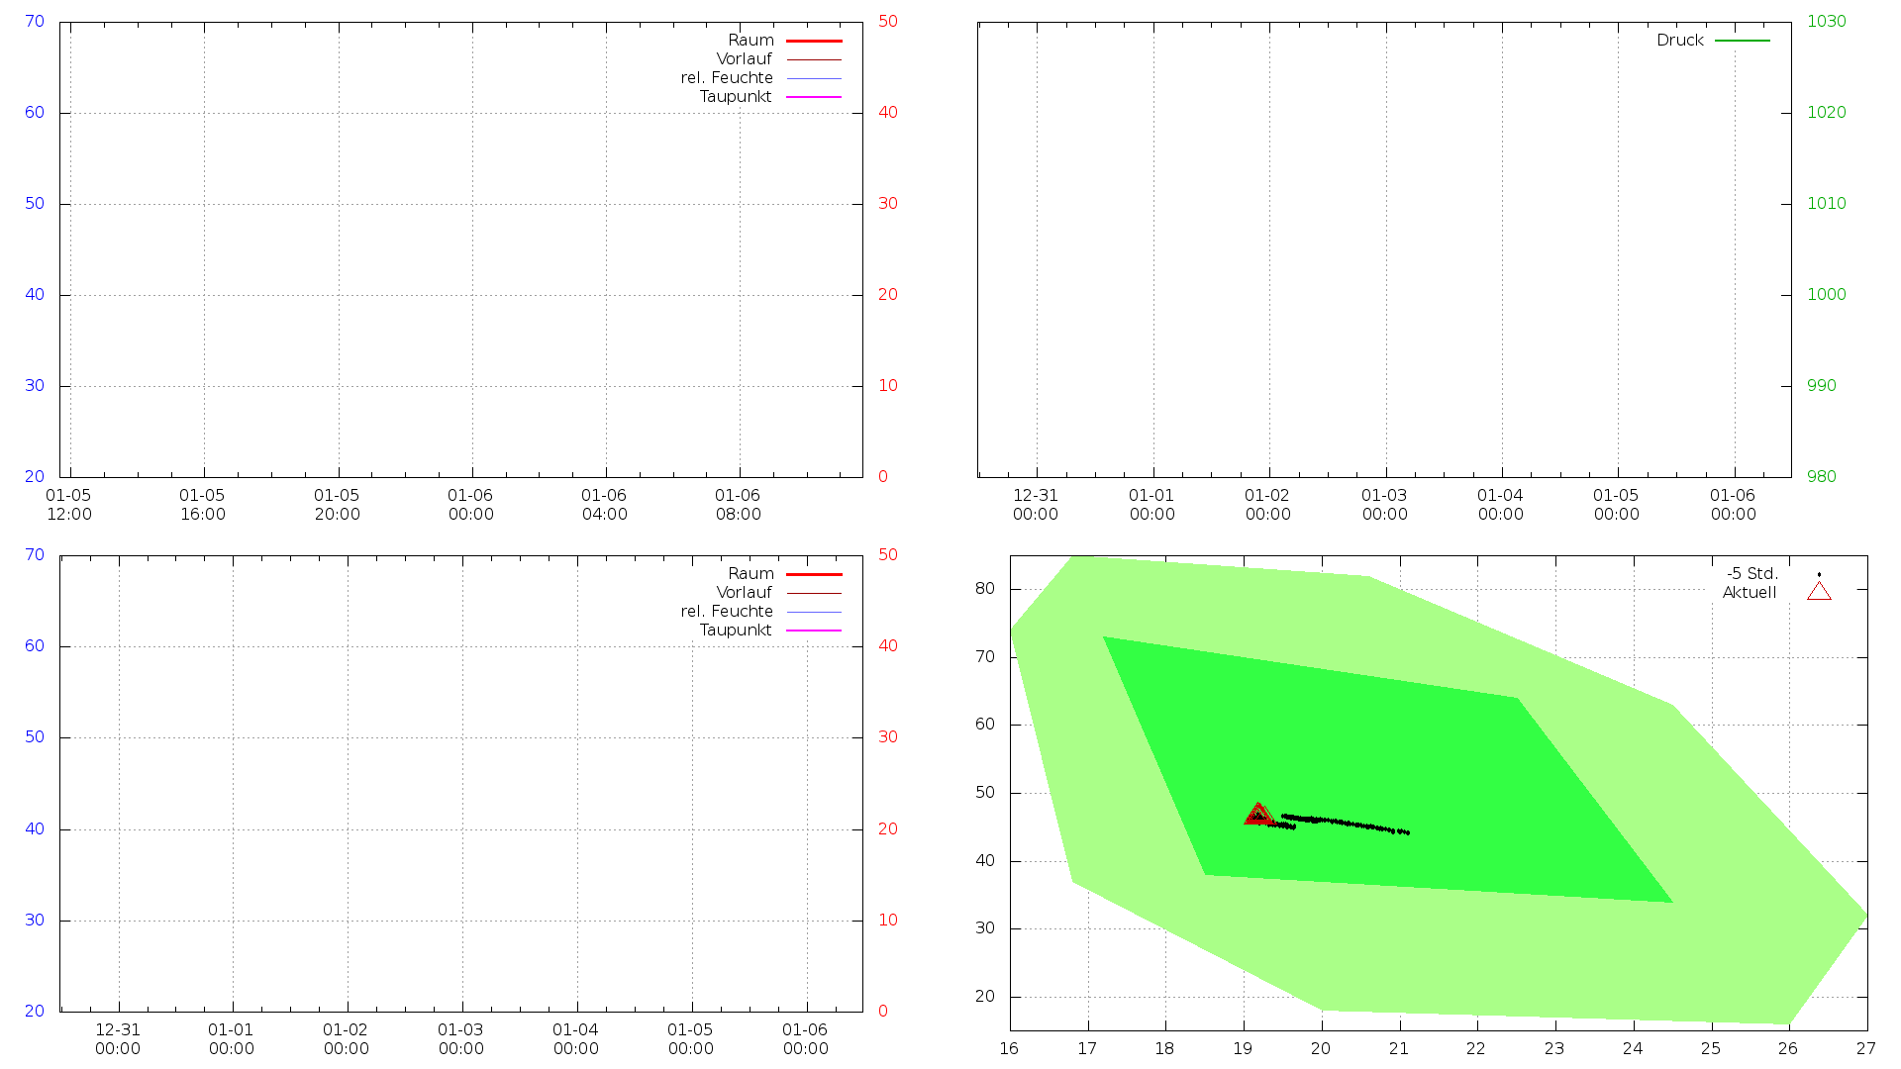Click the blue rel. Feuchte line in the weekly chart legend
This screenshot has width=1901, height=1069.
coord(814,612)
